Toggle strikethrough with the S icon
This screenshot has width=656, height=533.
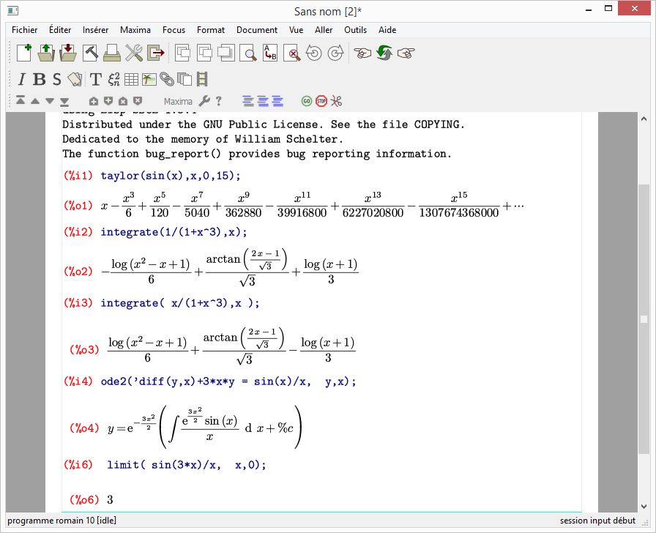point(55,78)
